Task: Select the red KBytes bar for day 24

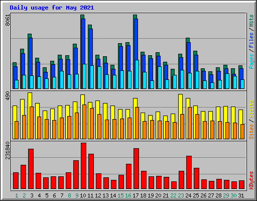Action: 189,172
